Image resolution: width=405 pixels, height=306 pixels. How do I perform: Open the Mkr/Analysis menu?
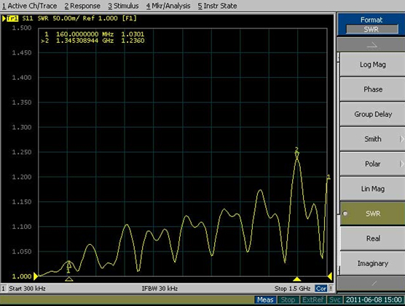point(168,6)
